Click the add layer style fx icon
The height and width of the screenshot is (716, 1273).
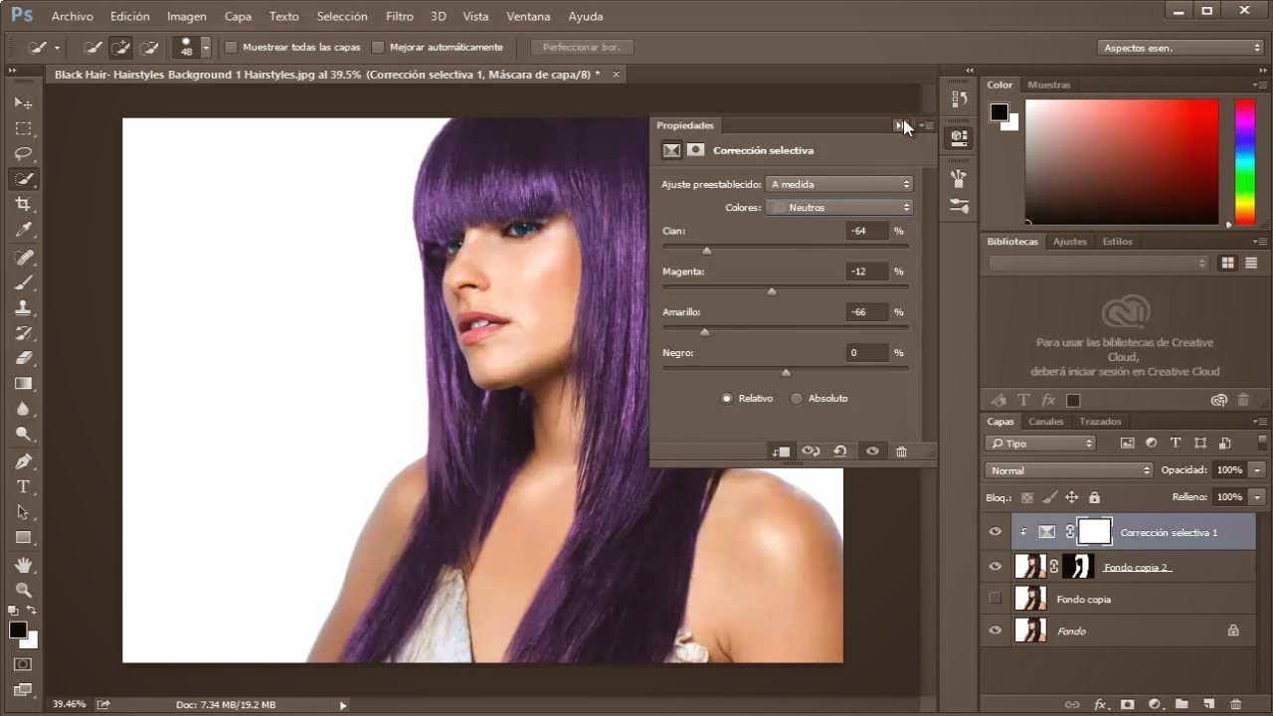tap(1101, 704)
